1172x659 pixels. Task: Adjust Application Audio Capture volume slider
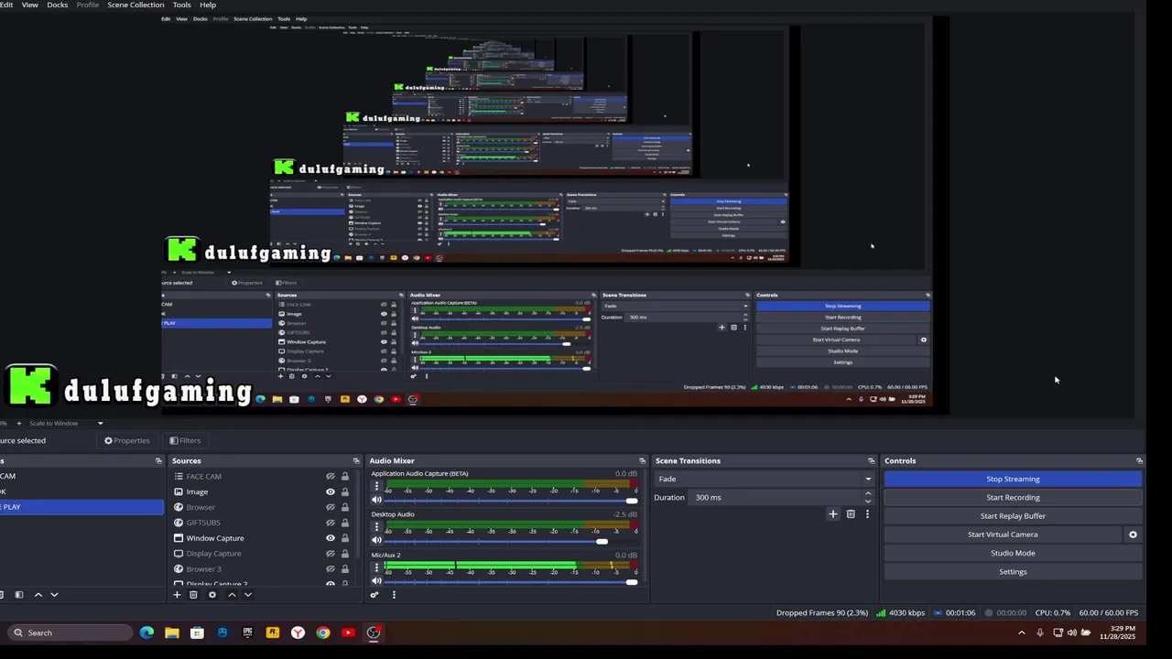click(632, 501)
